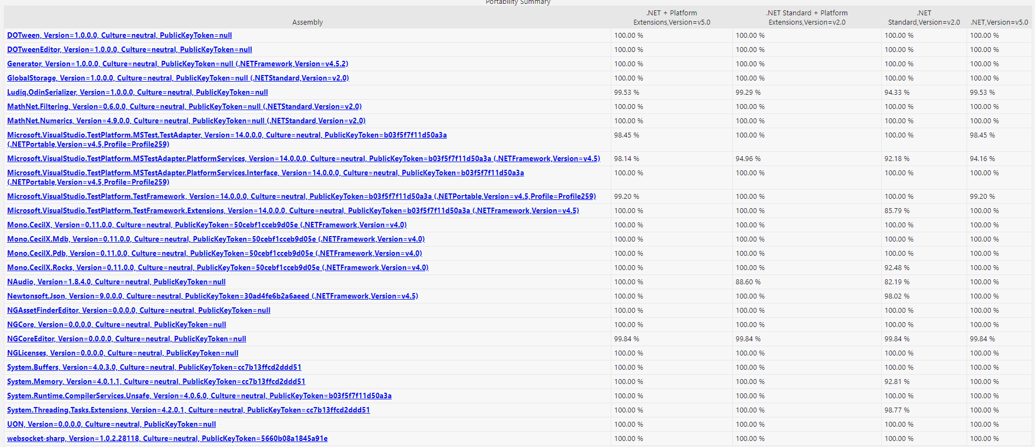Open the Mono.CecilX.Pdb assembly link

215,254
